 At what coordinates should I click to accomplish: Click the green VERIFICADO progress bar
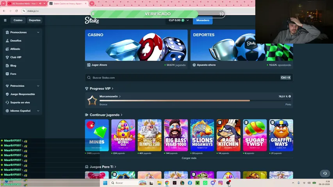[x=158, y=14]
